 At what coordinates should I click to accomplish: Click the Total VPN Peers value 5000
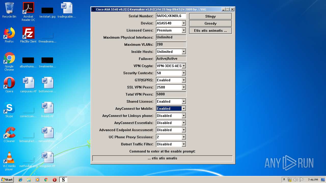click(171, 94)
